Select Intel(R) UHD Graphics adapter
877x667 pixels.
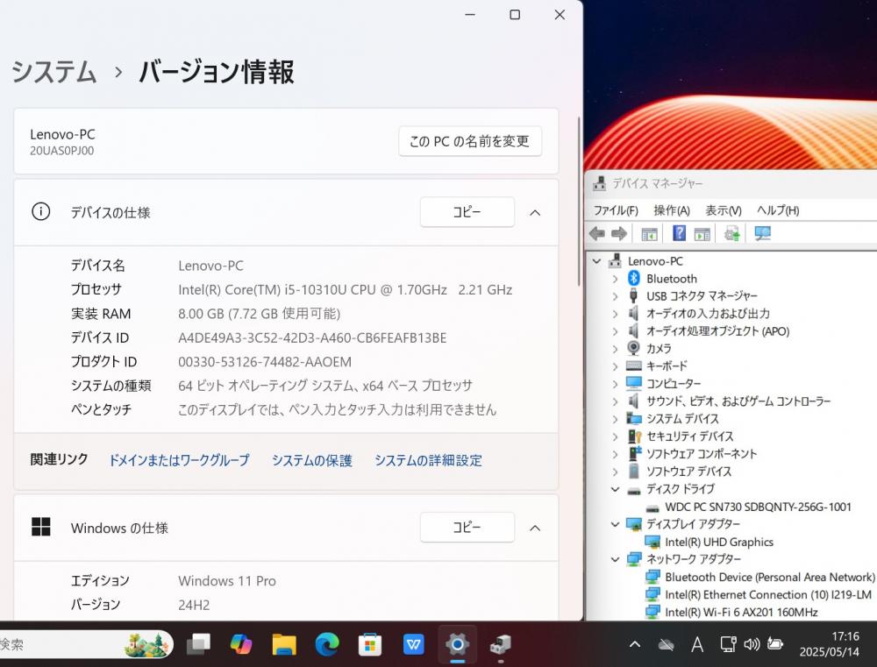pos(719,542)
